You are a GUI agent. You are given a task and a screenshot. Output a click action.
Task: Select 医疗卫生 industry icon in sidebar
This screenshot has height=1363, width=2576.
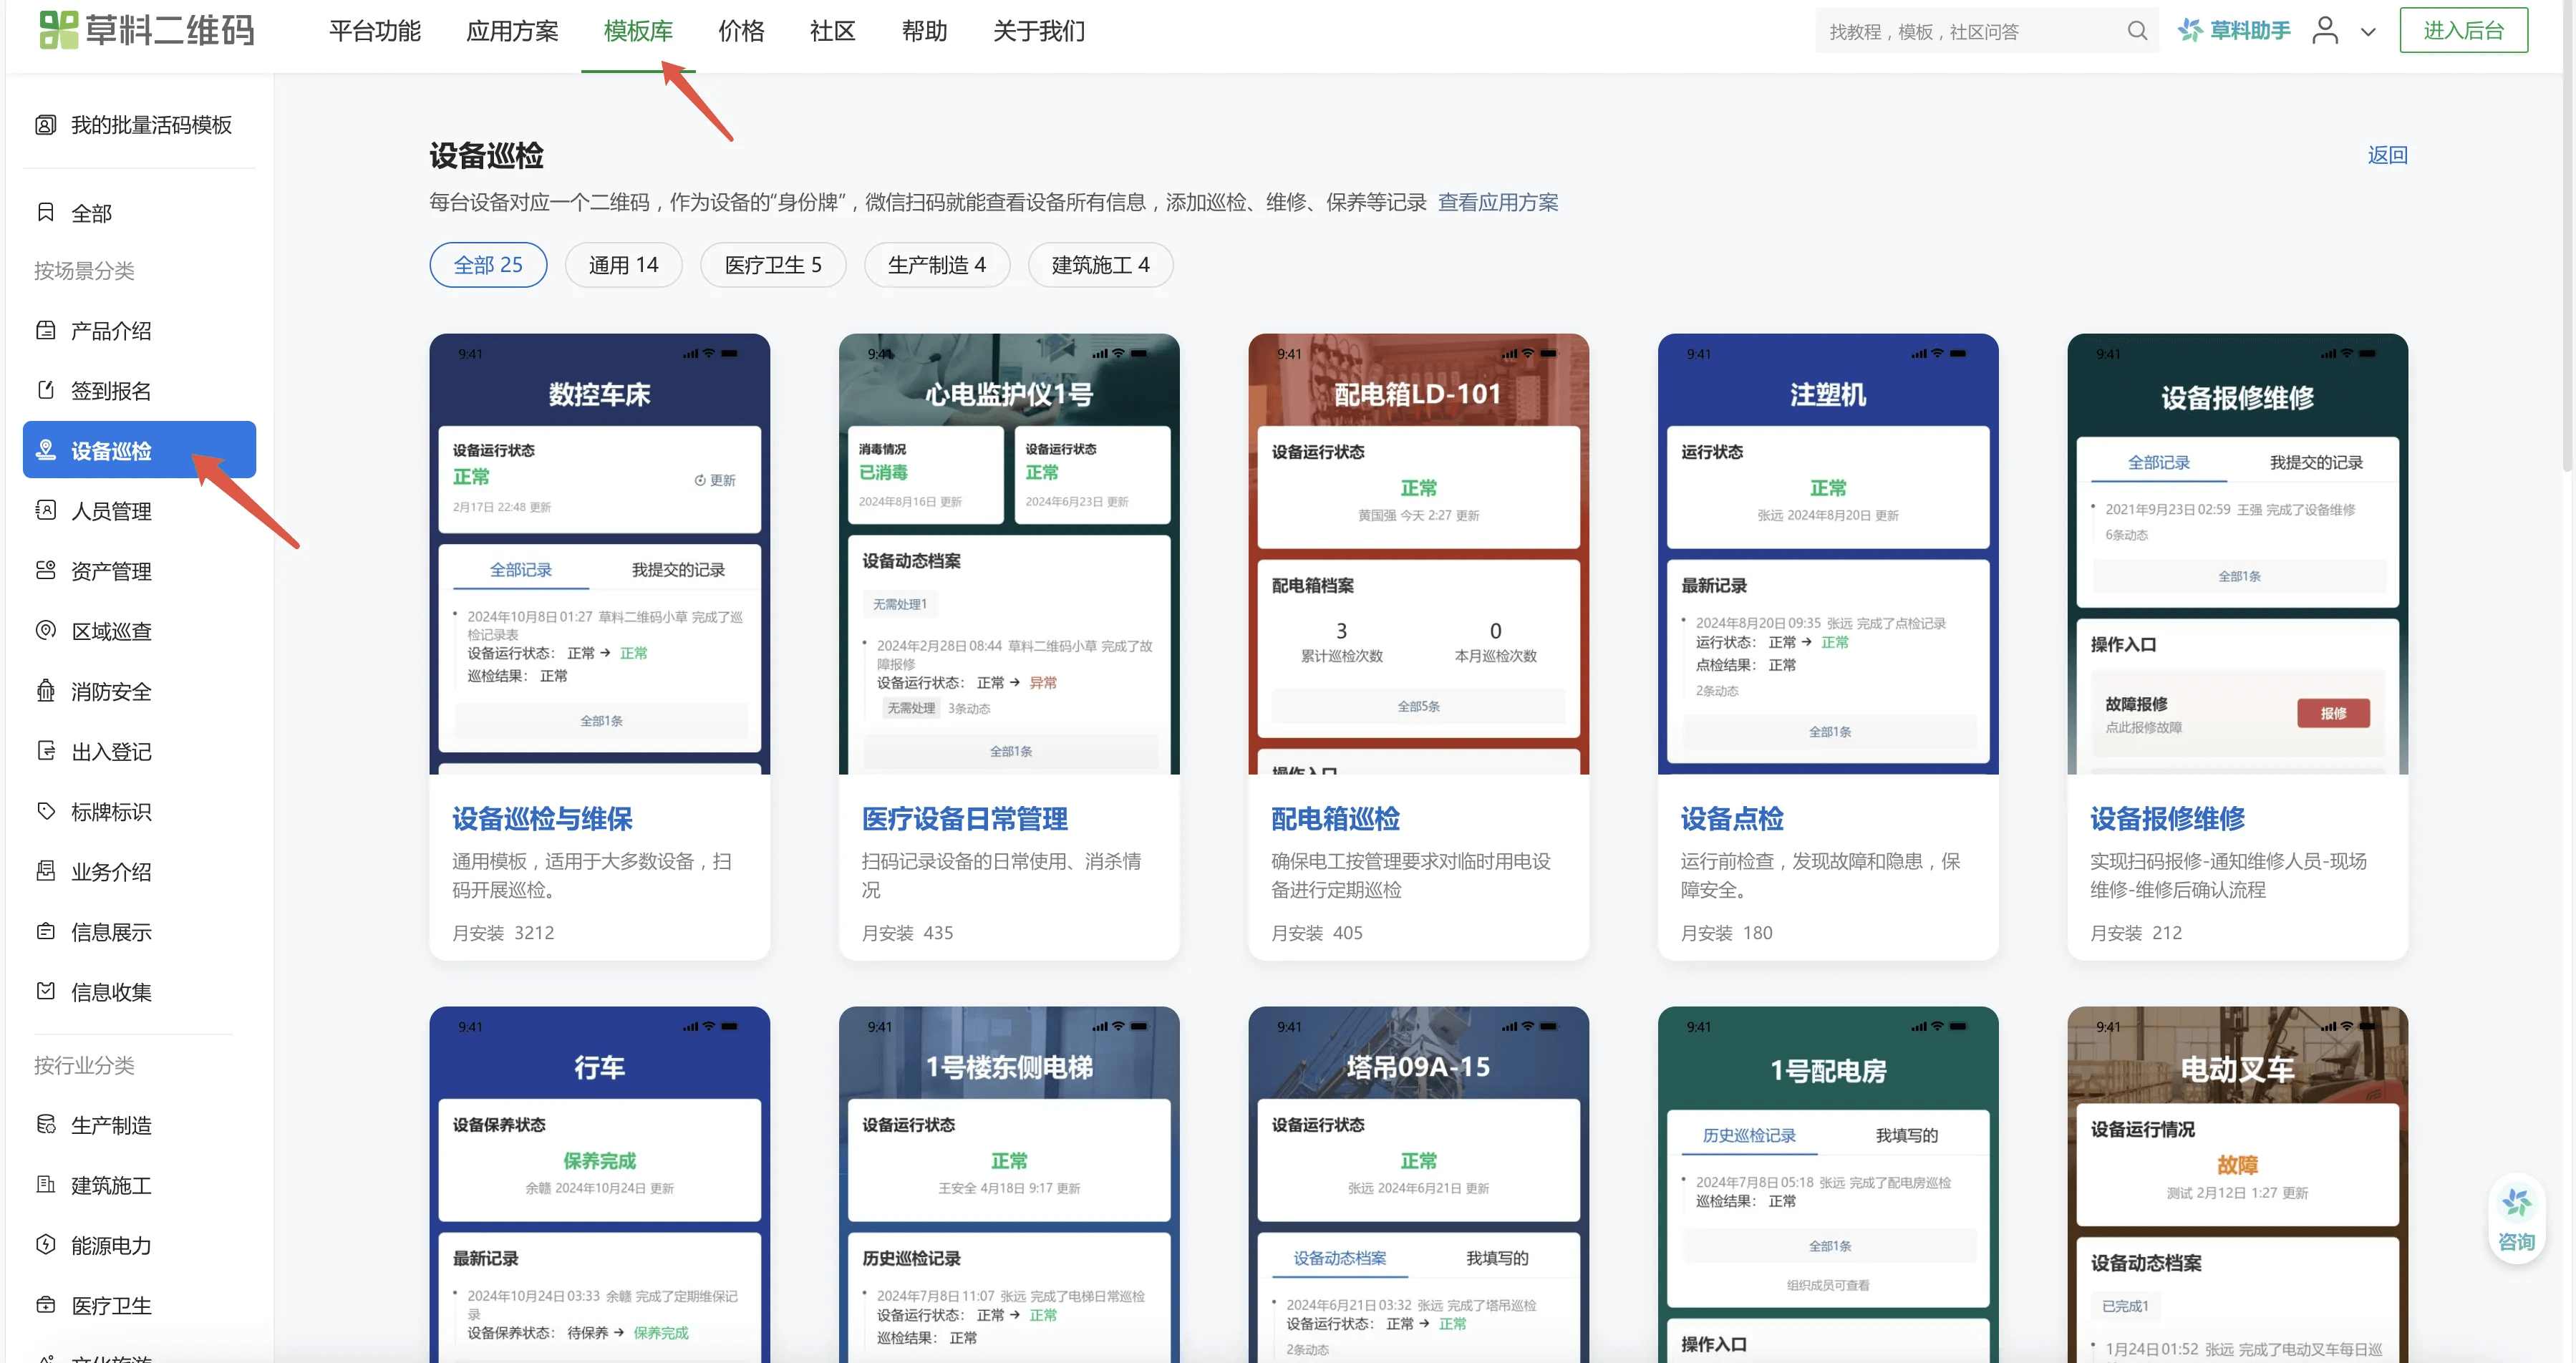pos(46,1305)
